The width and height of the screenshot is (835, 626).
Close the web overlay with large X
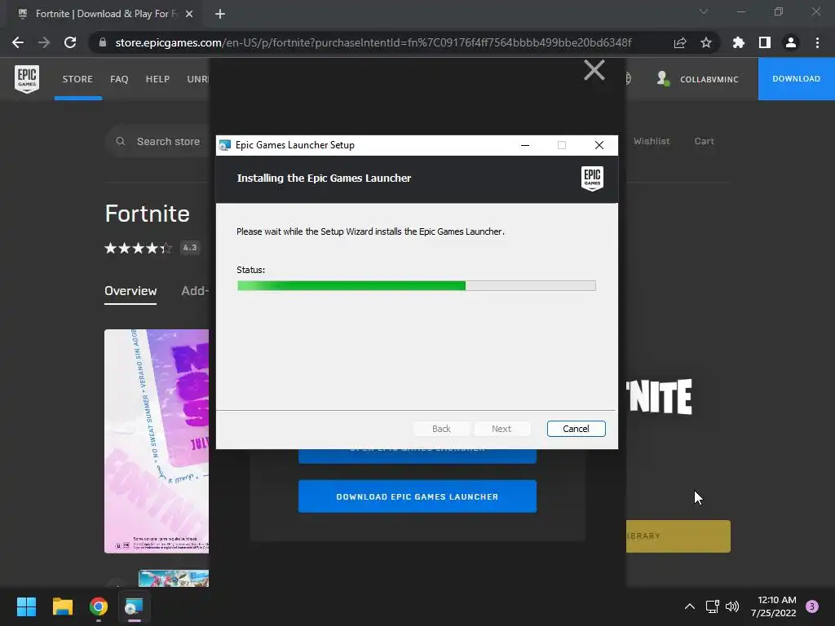point(594,70)
